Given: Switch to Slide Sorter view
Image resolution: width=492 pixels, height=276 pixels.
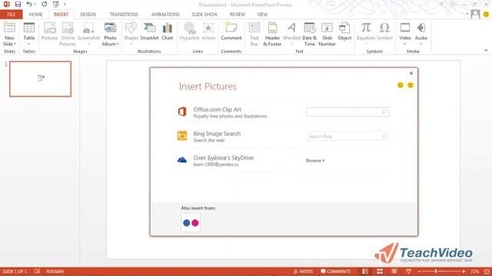Looking at the screenshot, I should pyautogui.click(x=380, y=271).
